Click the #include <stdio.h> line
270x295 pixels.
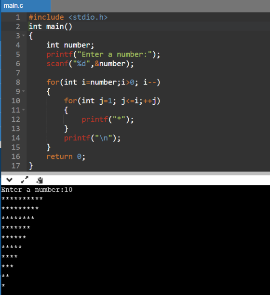point(68,17)
